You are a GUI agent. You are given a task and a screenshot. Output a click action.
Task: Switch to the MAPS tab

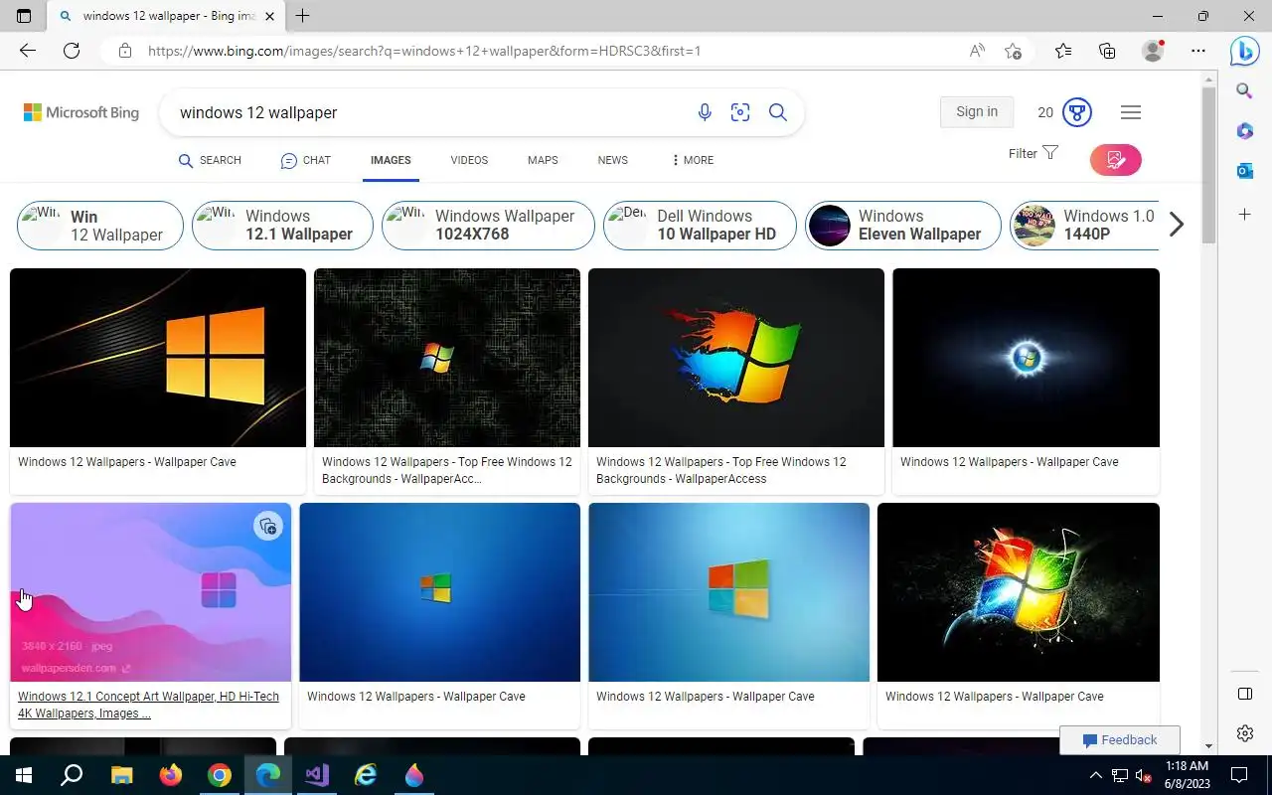coord(543,160)
